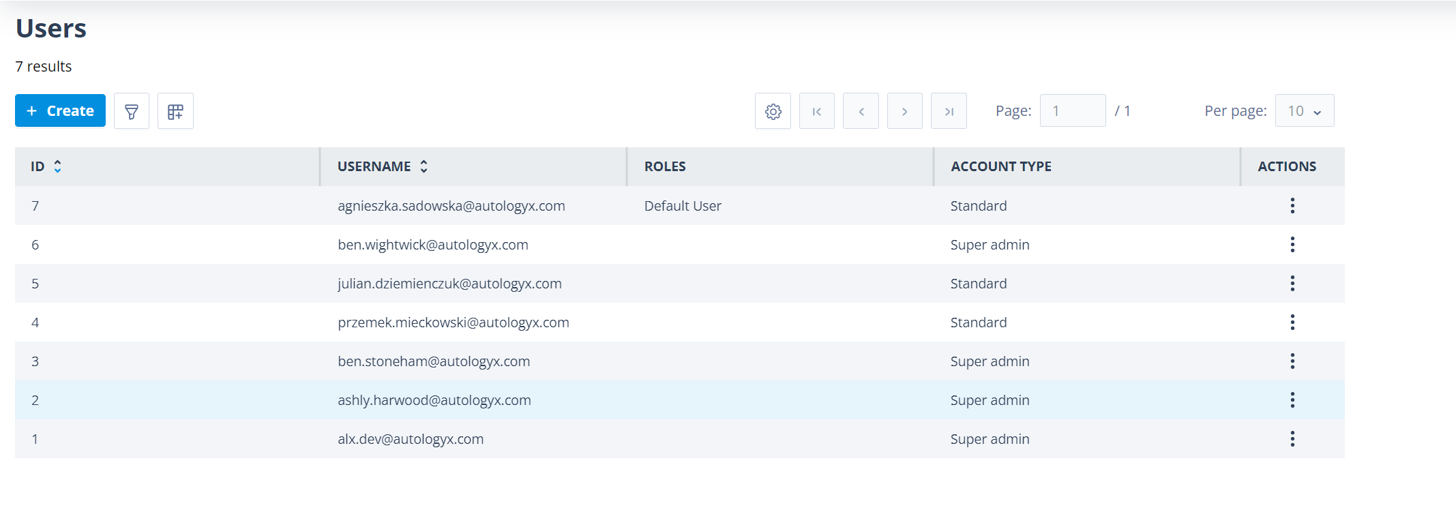The image size is (1456, 510).
Task: Select username agnieszka.sadowska@autologyx.com
Action: pos(451,206)
